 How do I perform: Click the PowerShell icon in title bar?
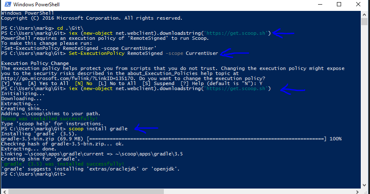point(8,4)
